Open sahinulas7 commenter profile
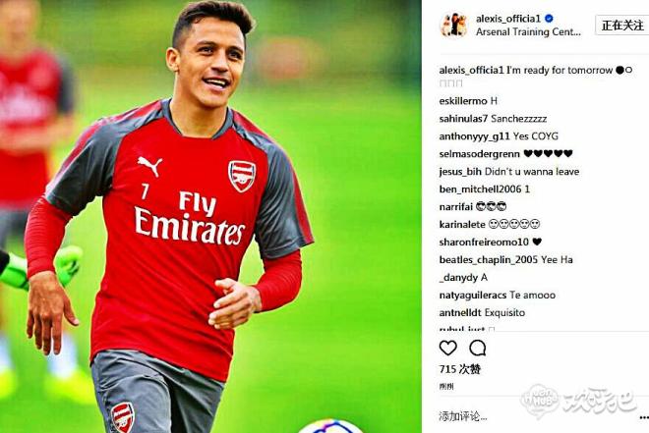The width and height of the screenshot is (649, 433). (x=463, y=119)
